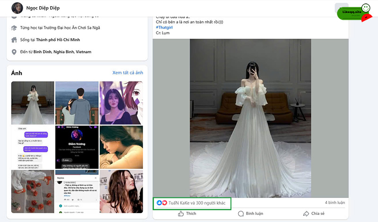Open purple anime girls artwork thumbnail
The width and height of the screenshot is (378, 222).
pyautogui.click(x=121, y=103)
